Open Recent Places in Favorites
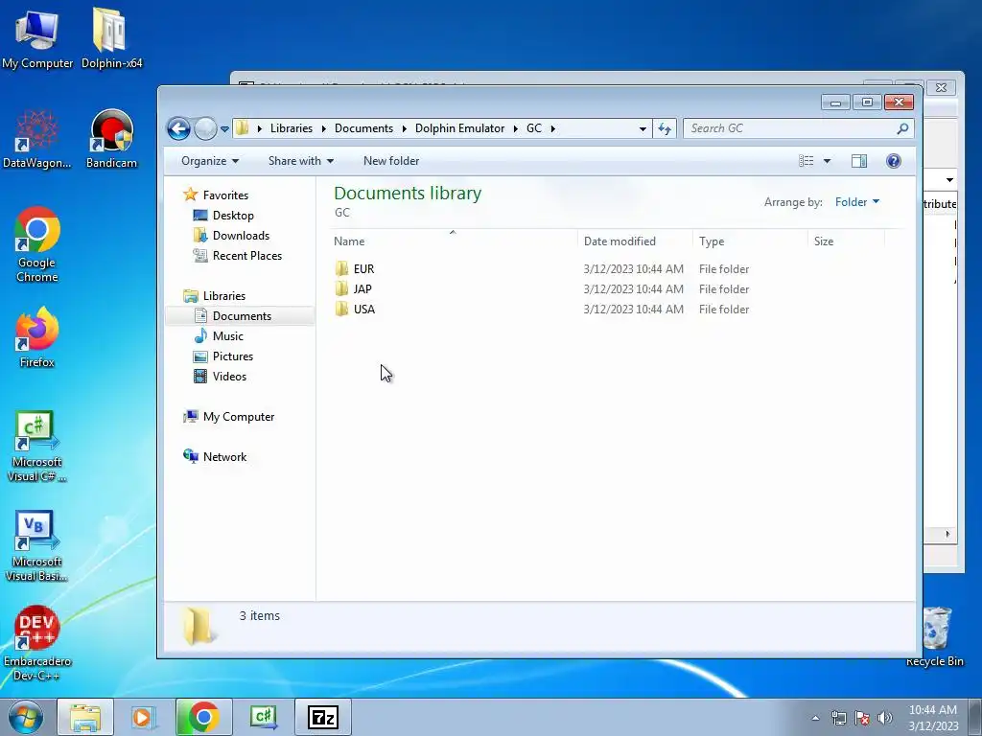The height and width of the screenshot is (736, 982). (x=247, y=255)
